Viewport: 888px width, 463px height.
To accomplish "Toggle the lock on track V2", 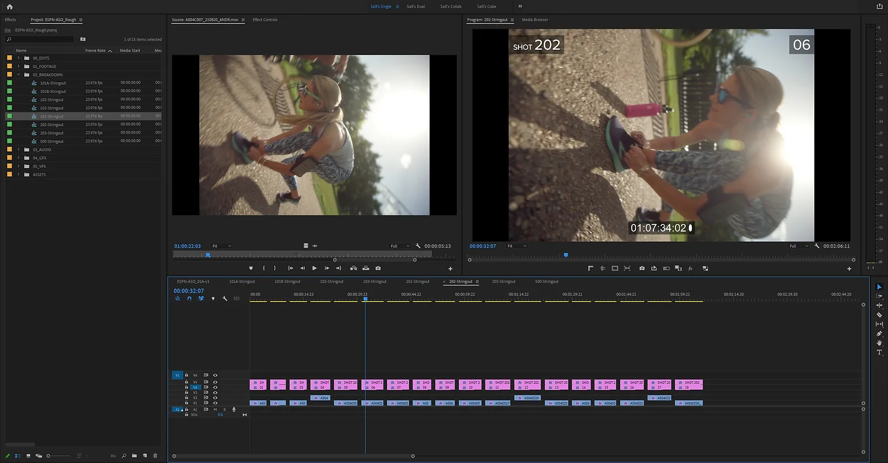I will pos(187,398).
